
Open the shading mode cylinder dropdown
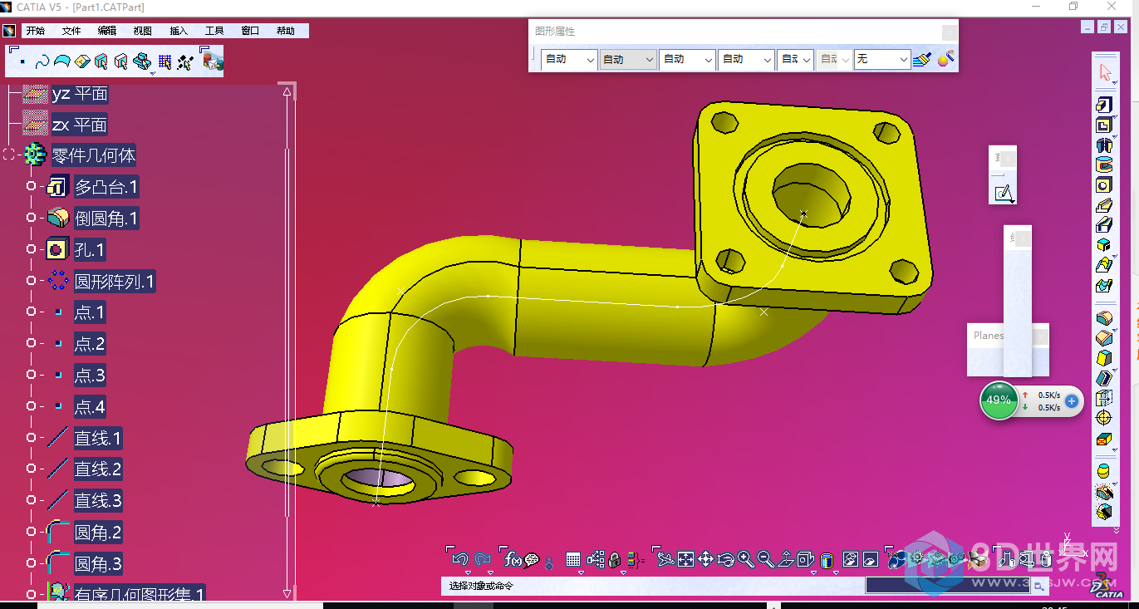836,572
